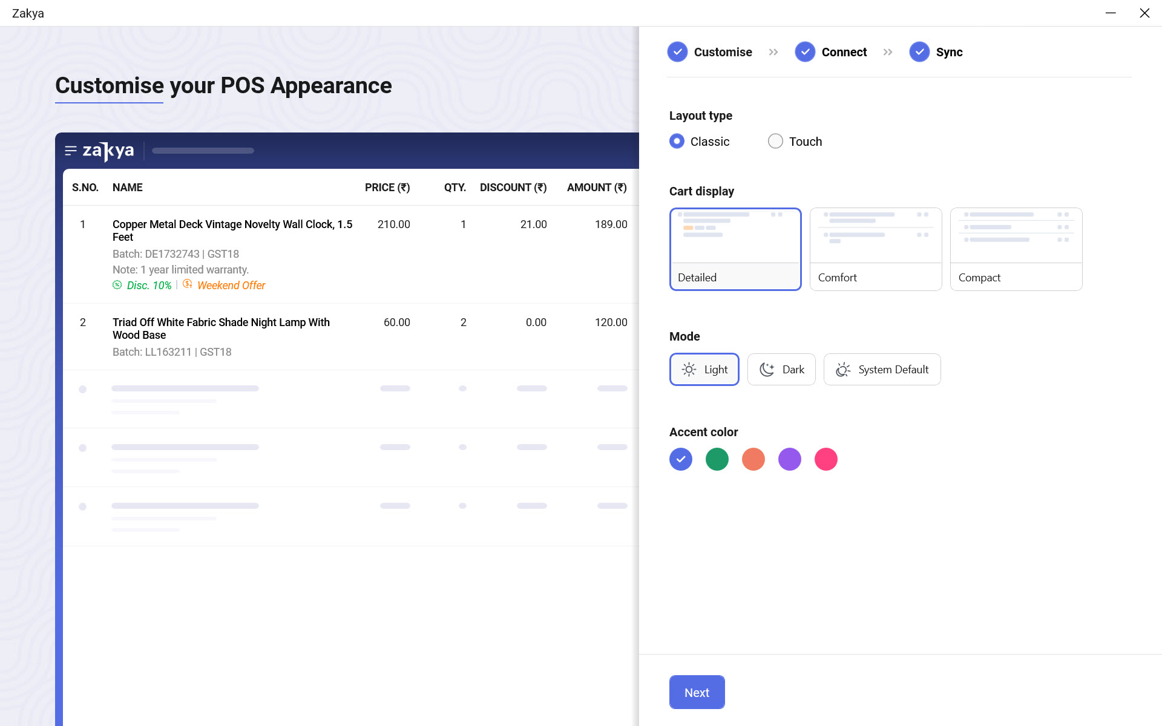The image size is (1162, 726).
Task: Pick the purple accent color swatch
Action: point(790,459)
